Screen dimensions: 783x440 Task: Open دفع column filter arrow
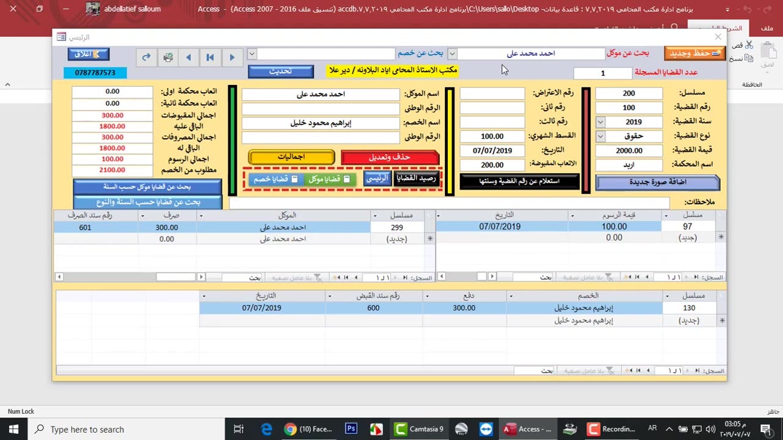(427, 296)
